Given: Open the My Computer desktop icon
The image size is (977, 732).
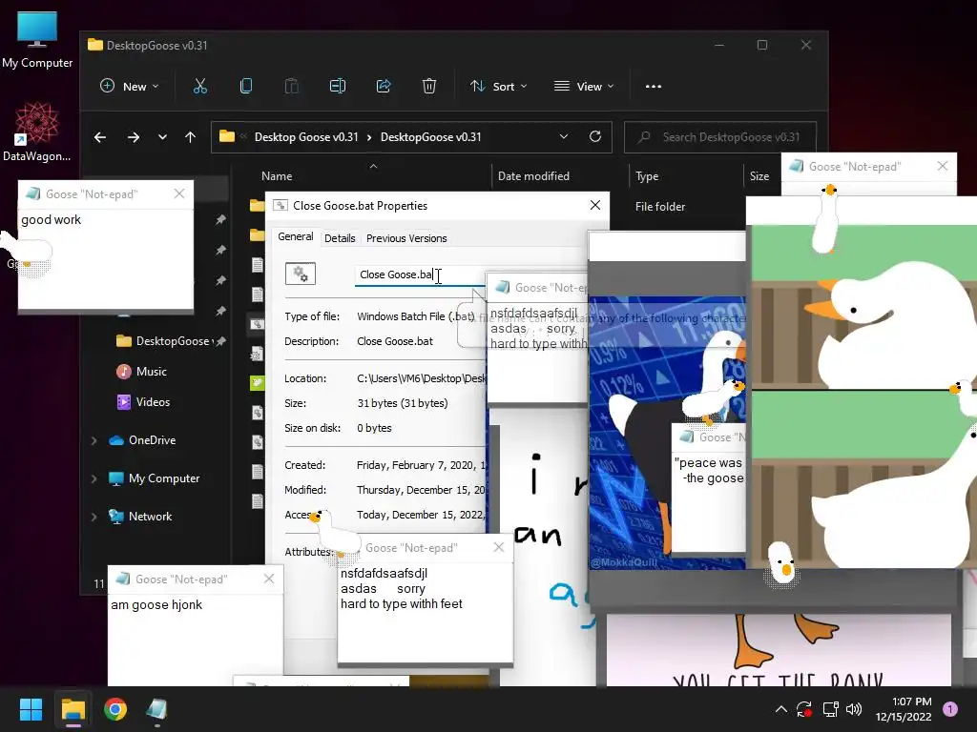Looking at the screenshot, I should point(37,40).
